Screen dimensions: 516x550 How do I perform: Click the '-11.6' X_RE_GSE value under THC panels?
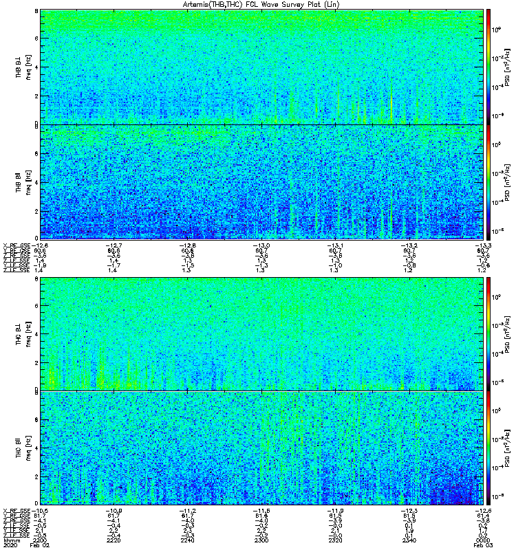click(x=261, y=511)
